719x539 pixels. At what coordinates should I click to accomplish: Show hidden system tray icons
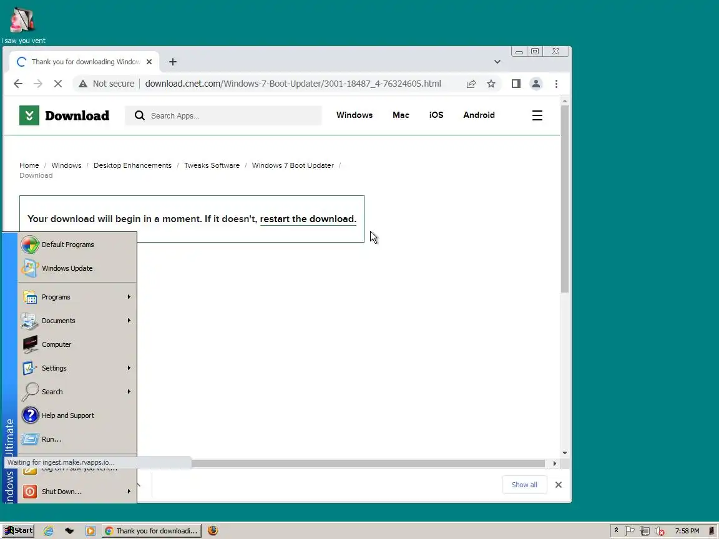(616, 530)
